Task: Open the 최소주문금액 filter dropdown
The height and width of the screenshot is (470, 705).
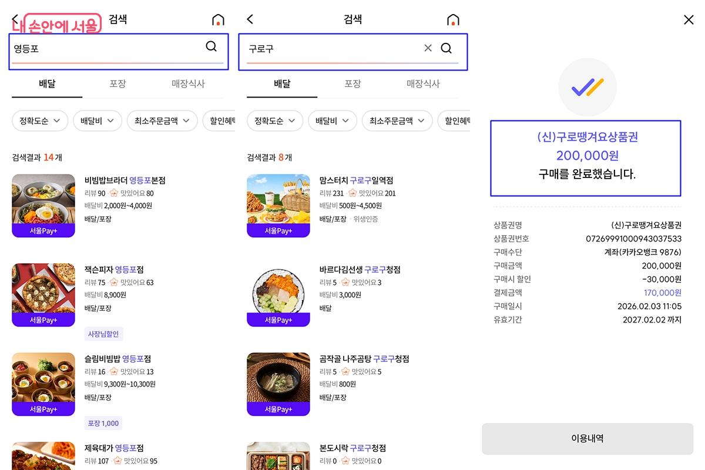Action: point(162,120)
